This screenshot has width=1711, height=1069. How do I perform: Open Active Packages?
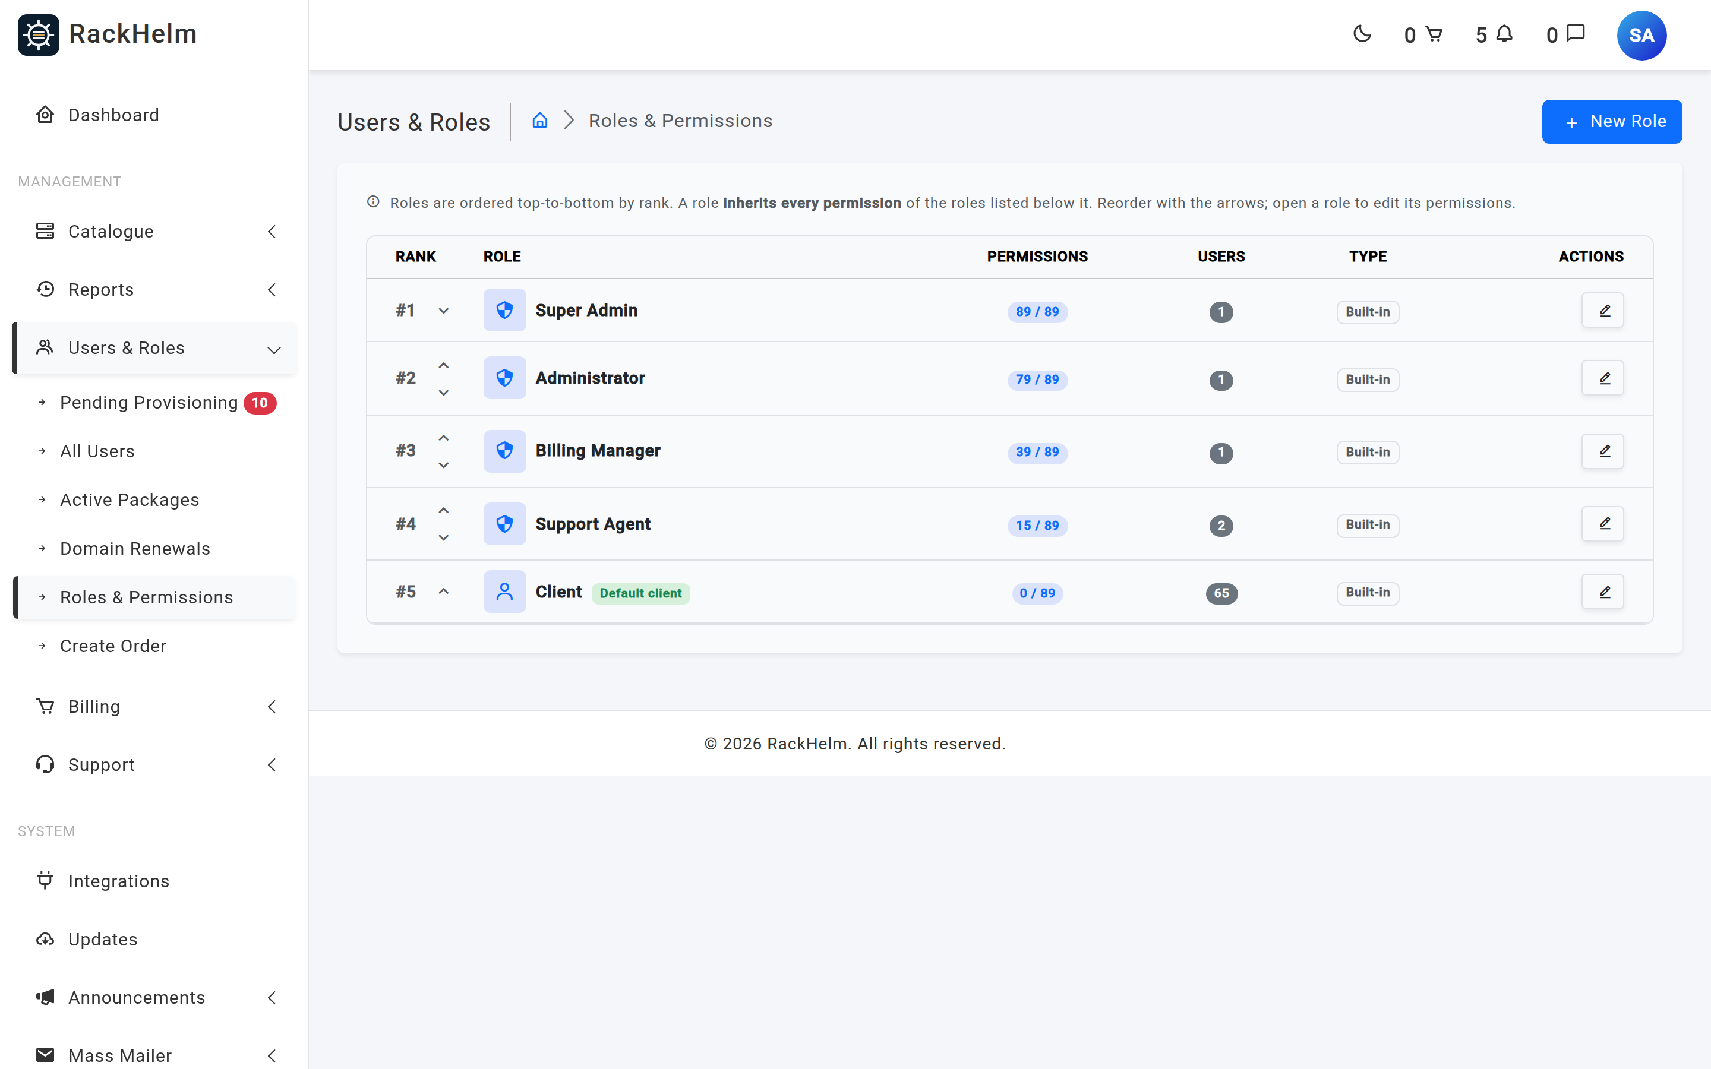click(x=154, y=500)
